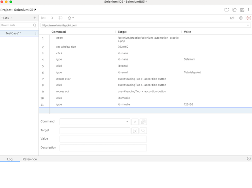Open the project more options menu
This screenshot has width=252, height=188.
tap(248, 10)
